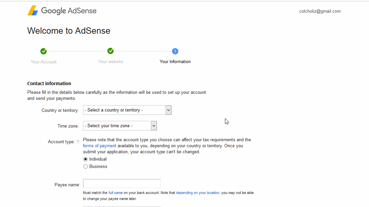The height and width of the screenshot is (207, 369).
Task: Click the colcholiz@gmail.com account email
Action: point(320,11)
